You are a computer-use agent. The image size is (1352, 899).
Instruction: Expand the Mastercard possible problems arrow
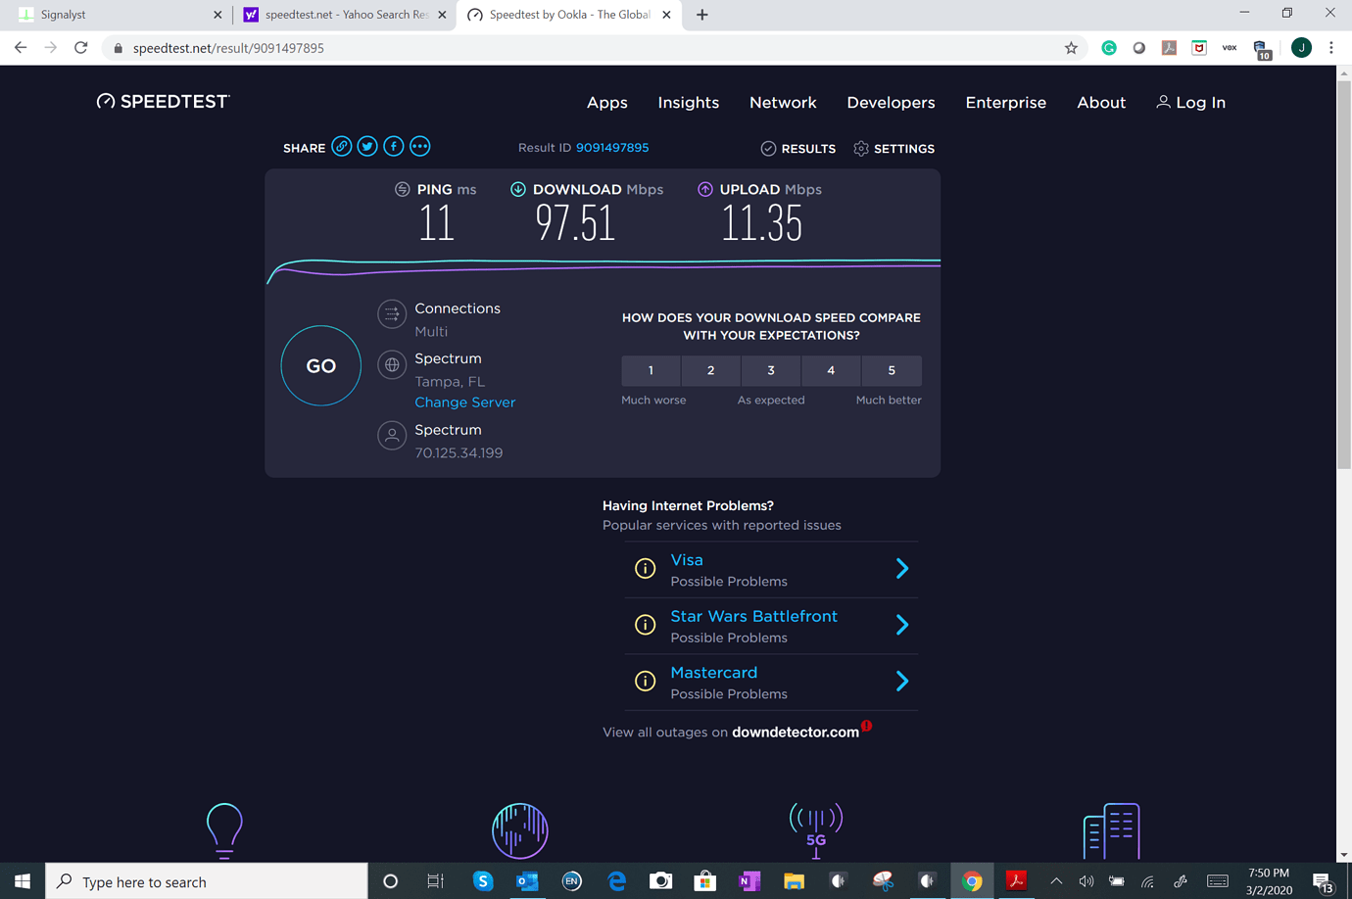pyautogui.click(x=902, y=681)
